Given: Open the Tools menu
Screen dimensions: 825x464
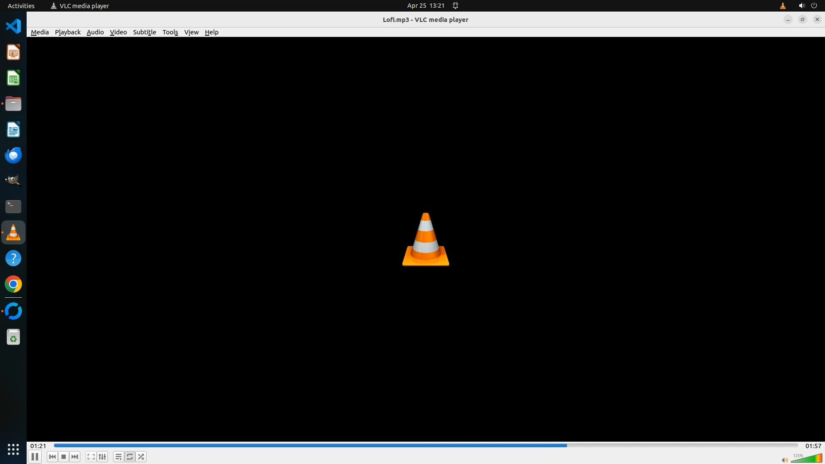Looking at the screenshot, I should pos(170,32).
